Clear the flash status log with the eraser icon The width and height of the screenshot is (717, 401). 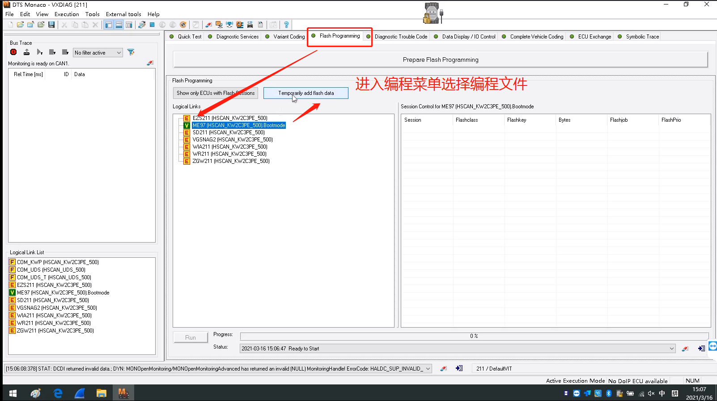(x=685, y=349)
